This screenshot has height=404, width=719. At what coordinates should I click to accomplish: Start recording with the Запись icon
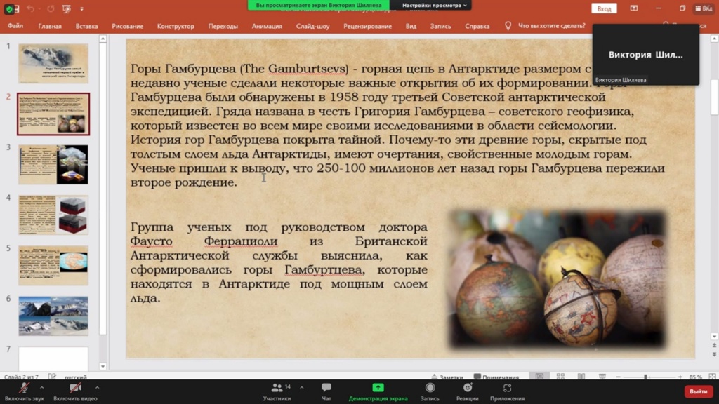coord(430,388)
